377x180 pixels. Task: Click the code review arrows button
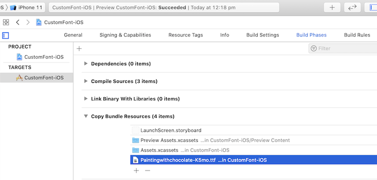352,7
